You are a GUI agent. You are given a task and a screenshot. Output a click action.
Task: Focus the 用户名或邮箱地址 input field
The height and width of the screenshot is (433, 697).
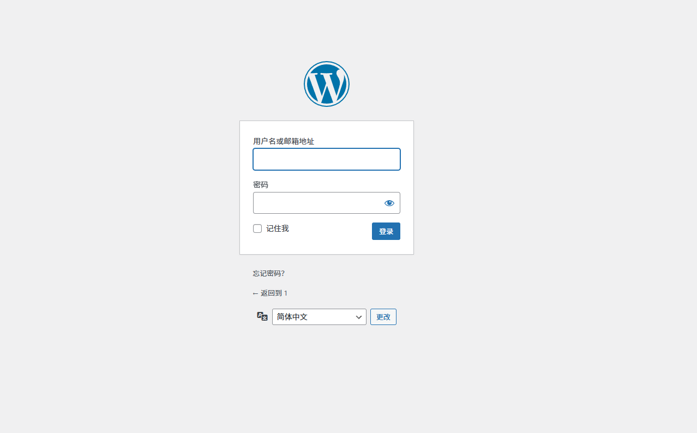(x=327, y=159)
